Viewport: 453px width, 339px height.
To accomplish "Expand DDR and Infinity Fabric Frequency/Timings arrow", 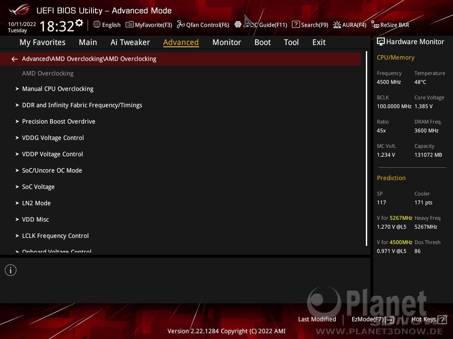I will pos(17,105).
